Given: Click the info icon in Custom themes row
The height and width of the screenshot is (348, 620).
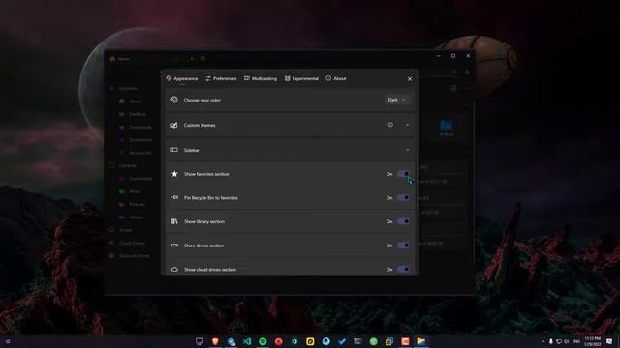Looking at the screenshot, I should (390, 125).
